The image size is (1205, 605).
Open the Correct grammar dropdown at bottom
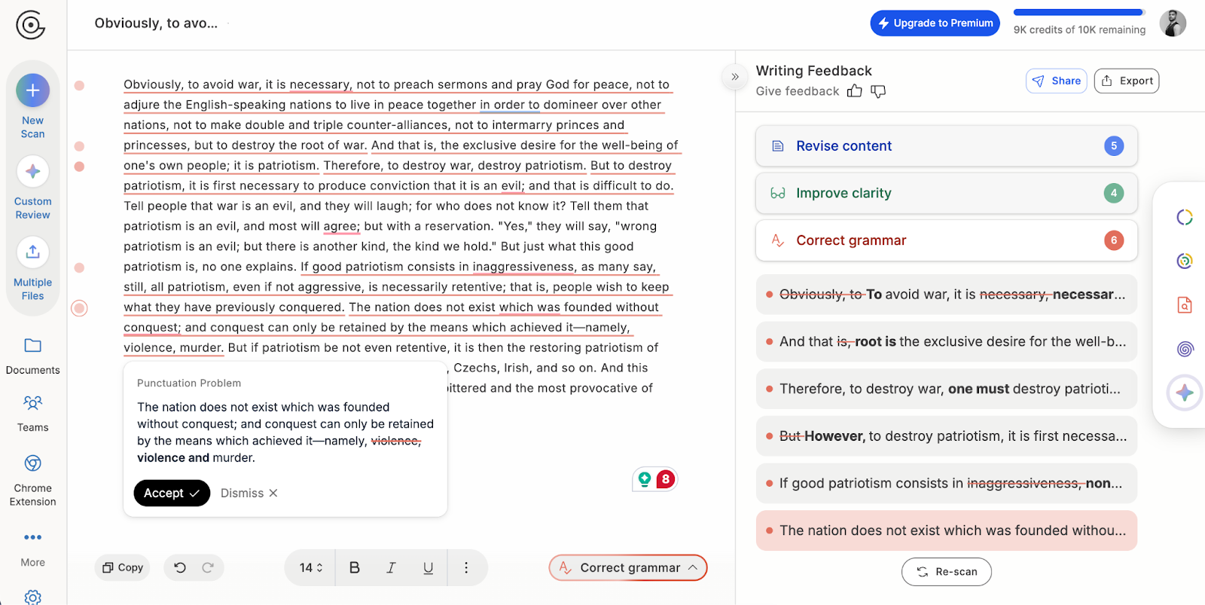[628, 568]
